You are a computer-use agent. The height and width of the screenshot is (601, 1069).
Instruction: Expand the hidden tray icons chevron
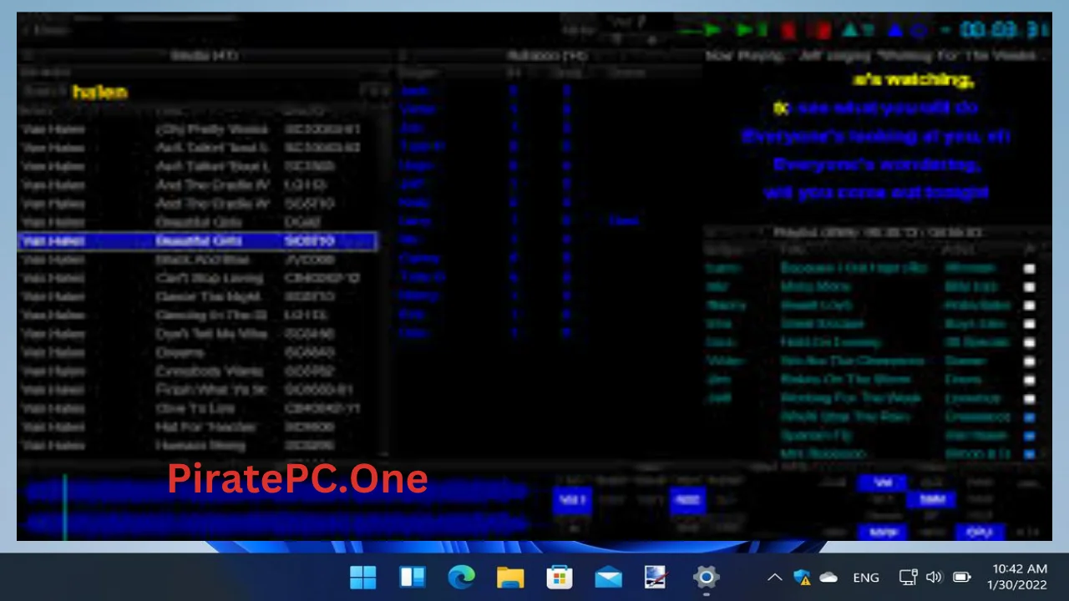click(774, 578)
